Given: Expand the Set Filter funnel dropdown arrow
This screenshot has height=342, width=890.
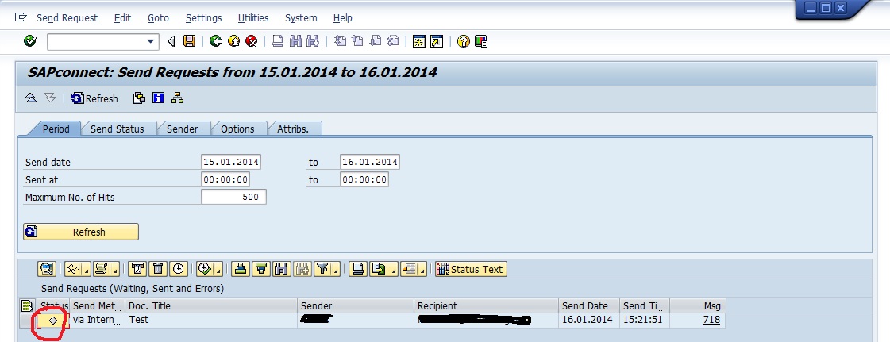Looking at the screenshot, I should (x=337, y=271).
